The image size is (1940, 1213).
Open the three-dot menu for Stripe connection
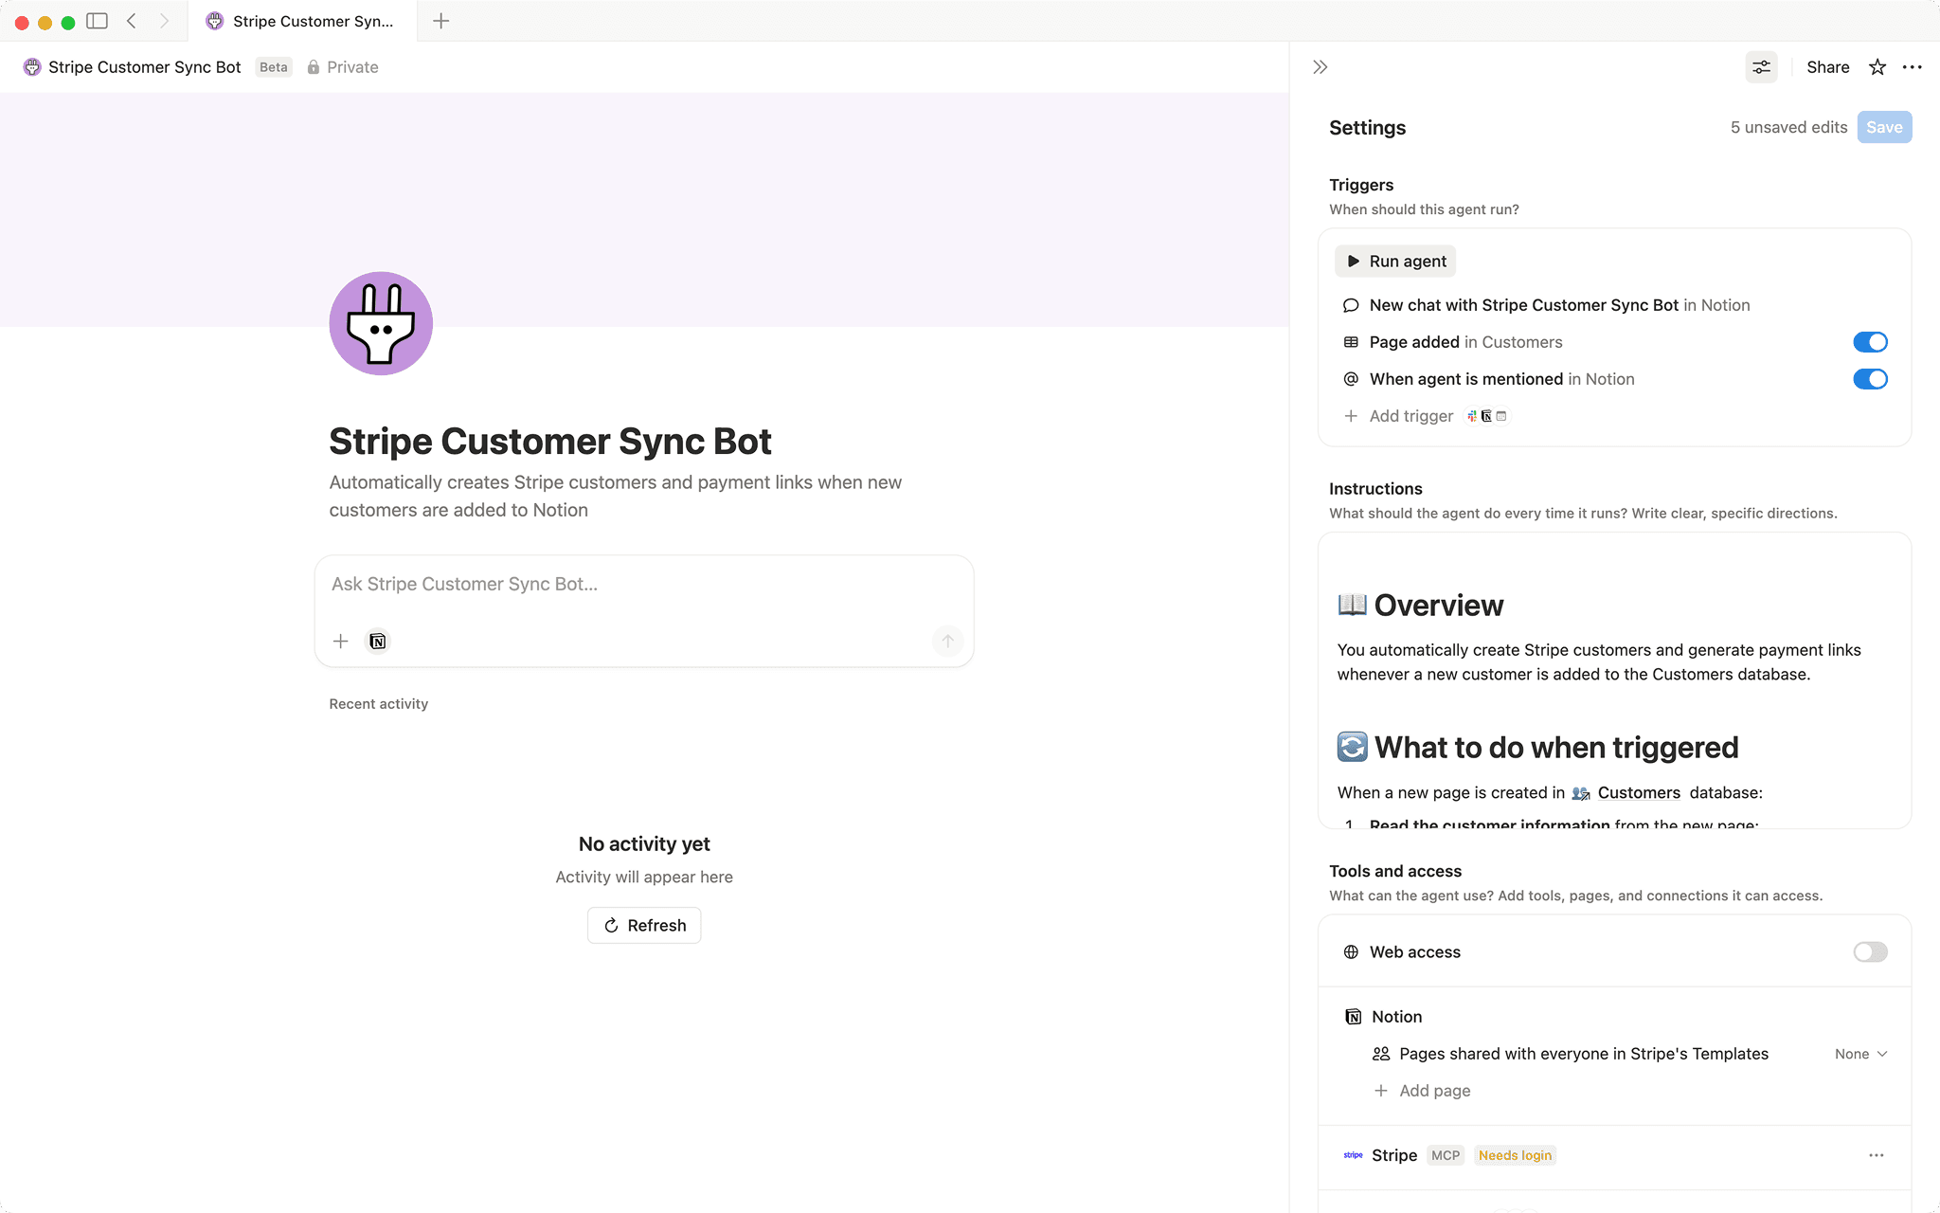pyautogui.click(x=1877, y=1155)
